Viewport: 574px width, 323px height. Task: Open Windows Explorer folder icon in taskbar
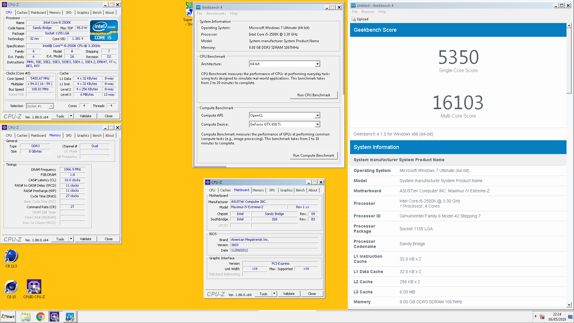click(x=26, y=317)
